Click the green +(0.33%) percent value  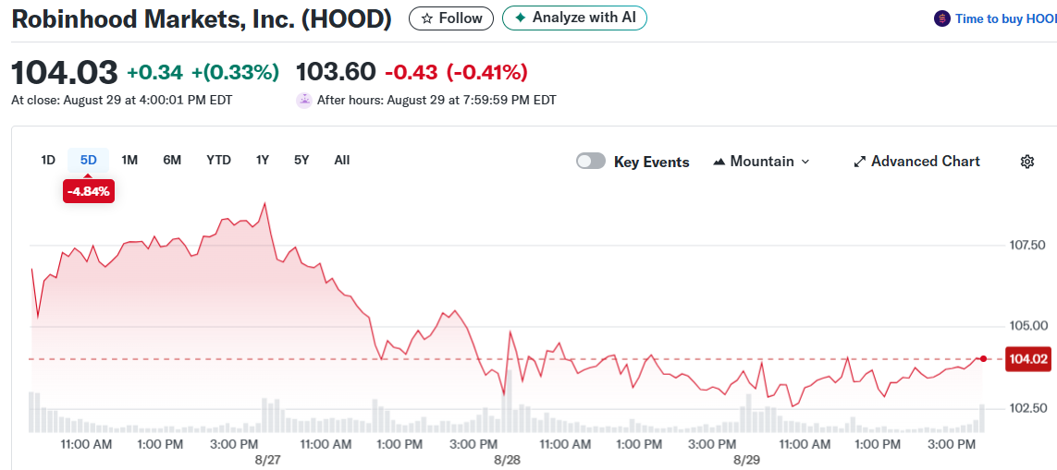[x=235, y=72]
